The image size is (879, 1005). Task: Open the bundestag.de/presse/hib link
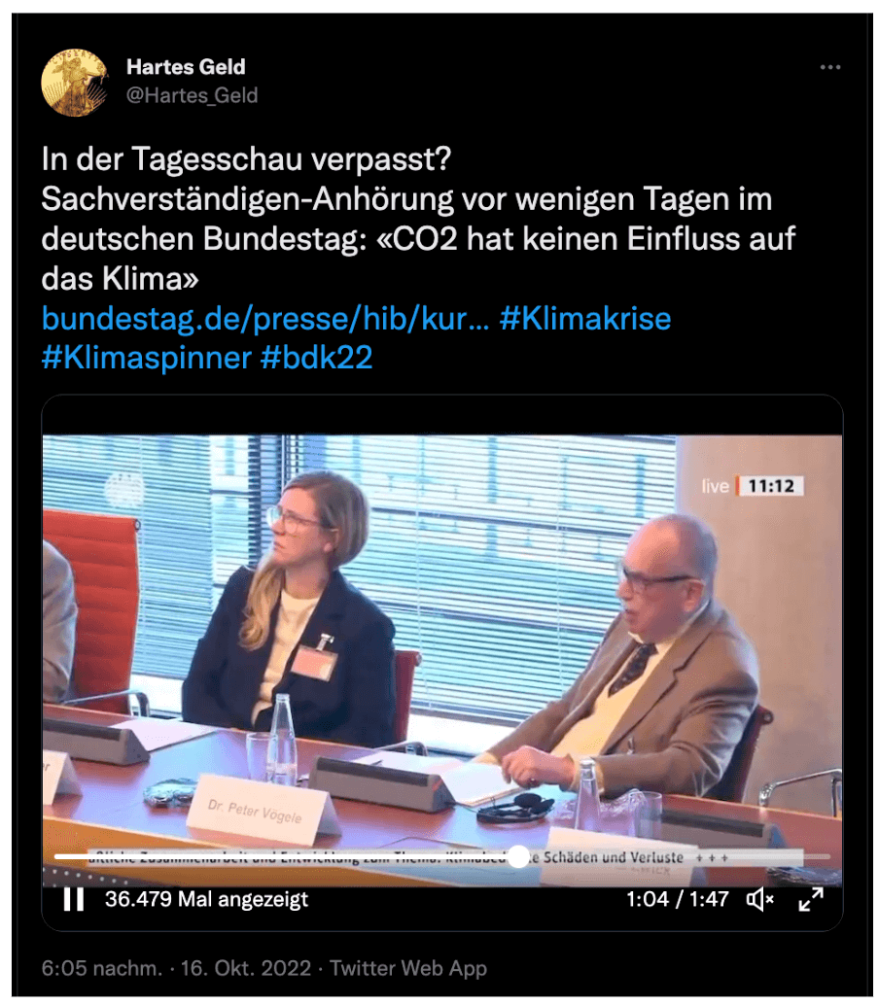(x=265, y=319)
